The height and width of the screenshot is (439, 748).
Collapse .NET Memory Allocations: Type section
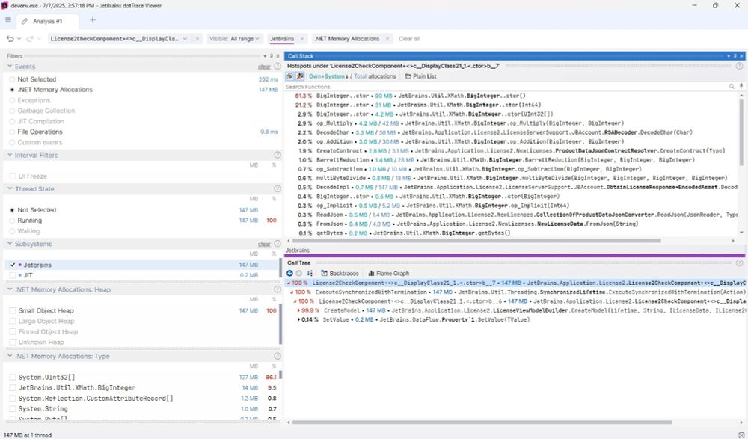tap(10, 357)
